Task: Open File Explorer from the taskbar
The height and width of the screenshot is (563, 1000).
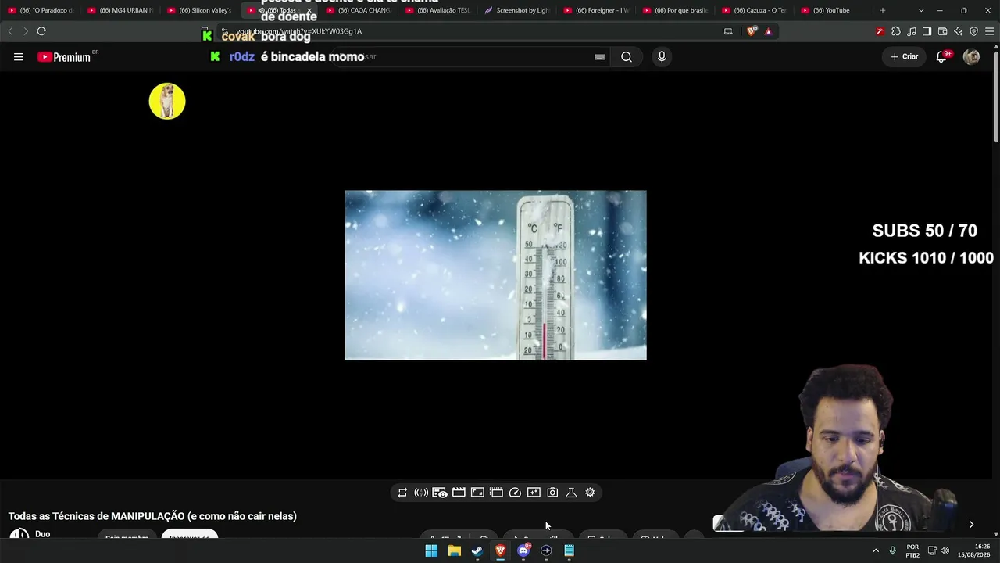Action: click(454, 550)
